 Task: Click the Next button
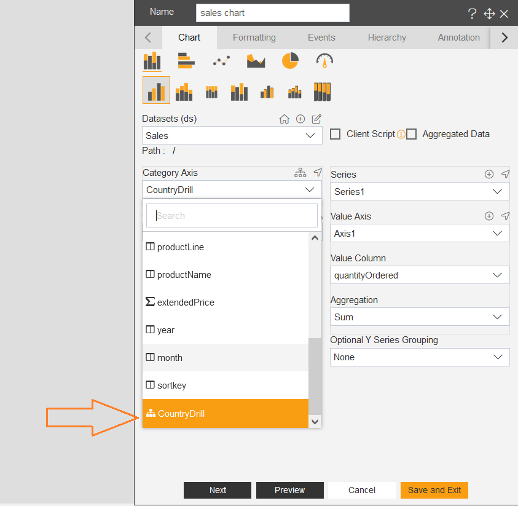click(218, 490)
